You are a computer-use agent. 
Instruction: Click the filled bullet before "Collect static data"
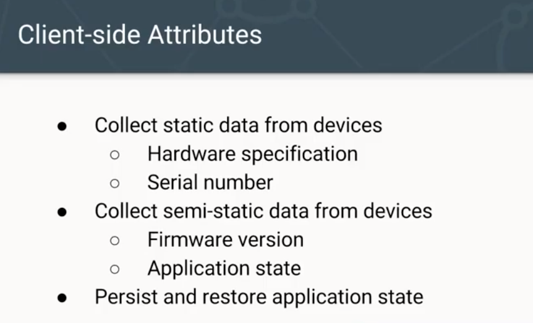[x=61, y=126]
